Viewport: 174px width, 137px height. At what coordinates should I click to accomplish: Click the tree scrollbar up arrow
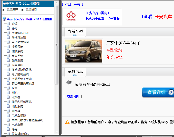point(57,3)
